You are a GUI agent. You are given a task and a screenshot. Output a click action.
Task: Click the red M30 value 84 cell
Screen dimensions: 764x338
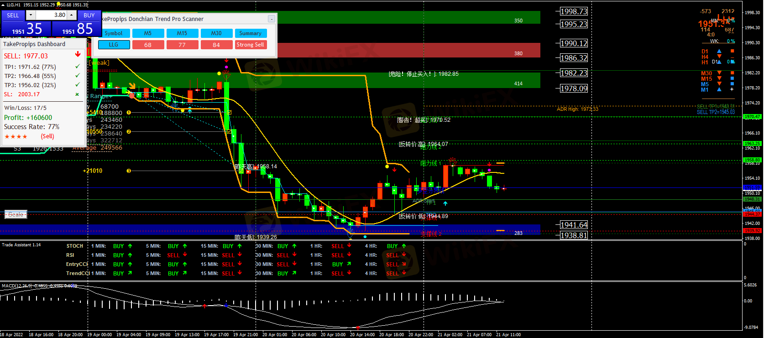[x=216, y=45]
